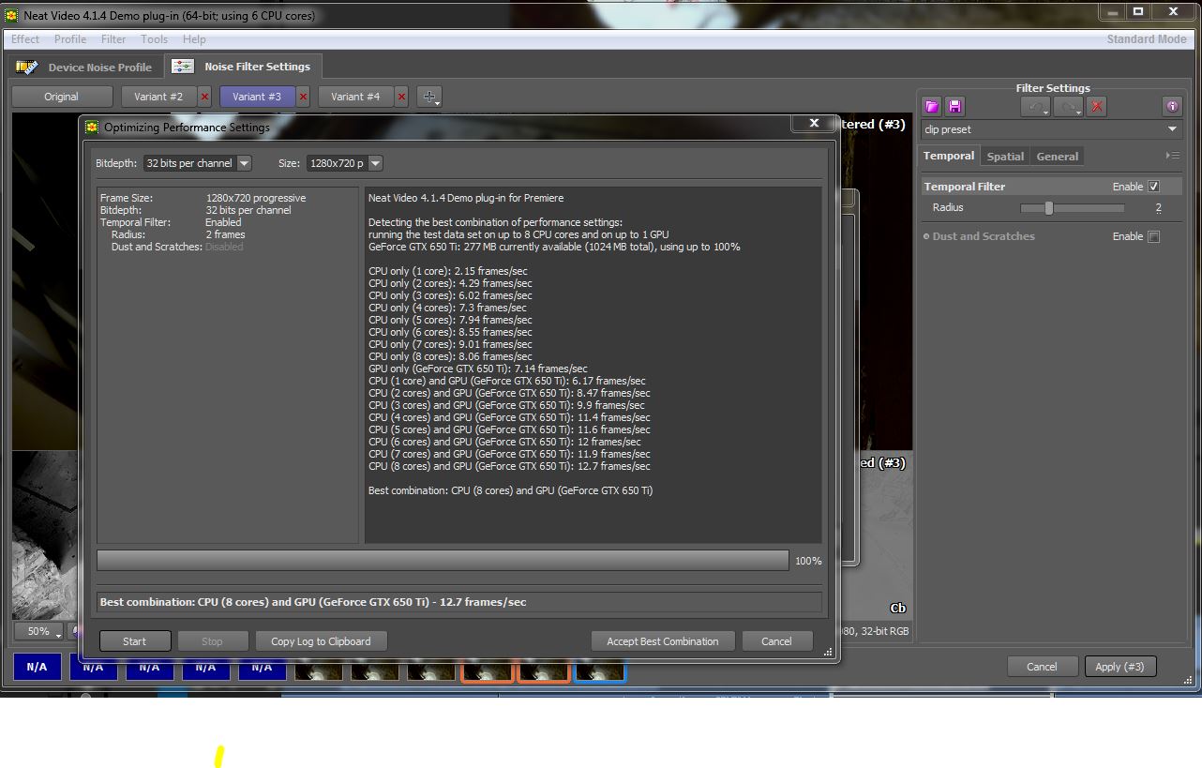The height and width of the screenshot is (768, 1202).
Task: Click the Temporal Filter Radius slider handle
Action: pos(1048,208)
